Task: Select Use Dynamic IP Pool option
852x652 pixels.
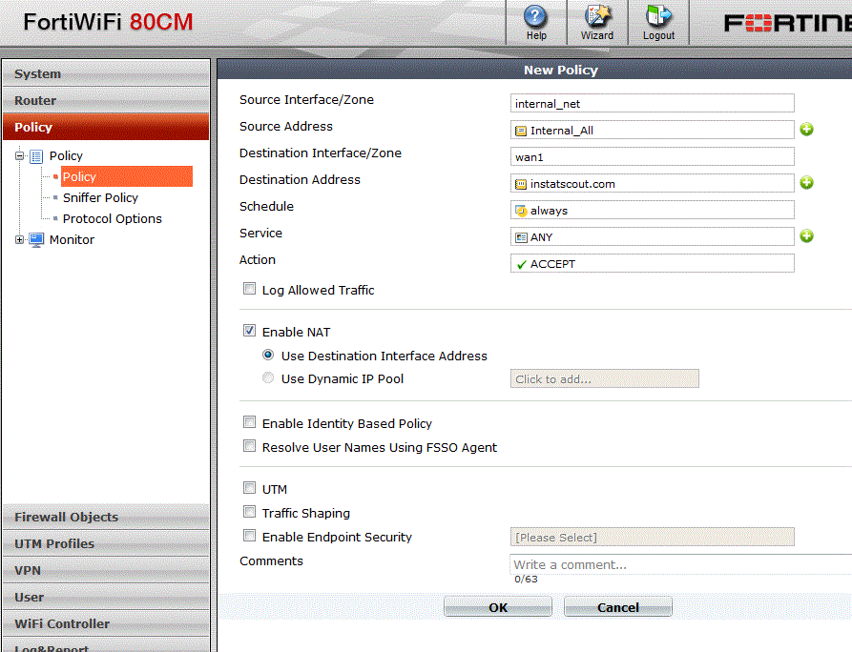Action: point(268,377)
